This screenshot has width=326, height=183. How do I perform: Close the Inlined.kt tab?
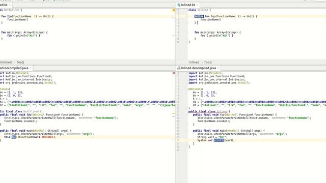click(x=197, y=5)
